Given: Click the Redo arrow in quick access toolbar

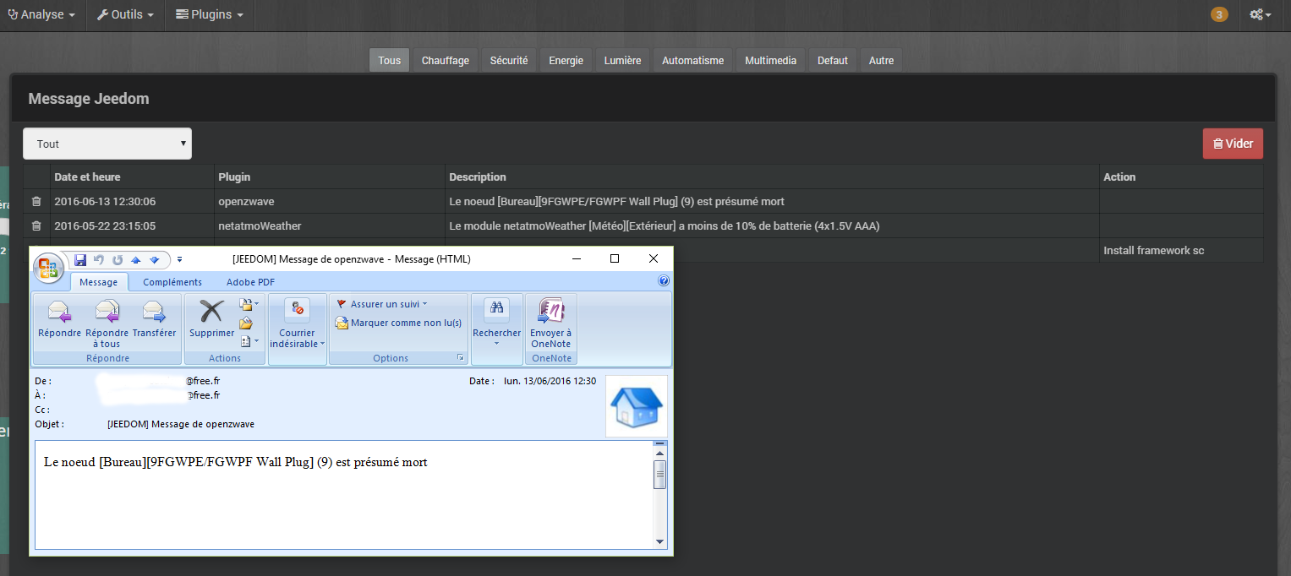Looking at the screenshot, I should [118, 259].
